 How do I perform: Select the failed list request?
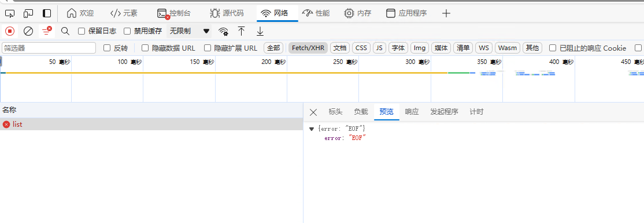click(x=151, y=124)
